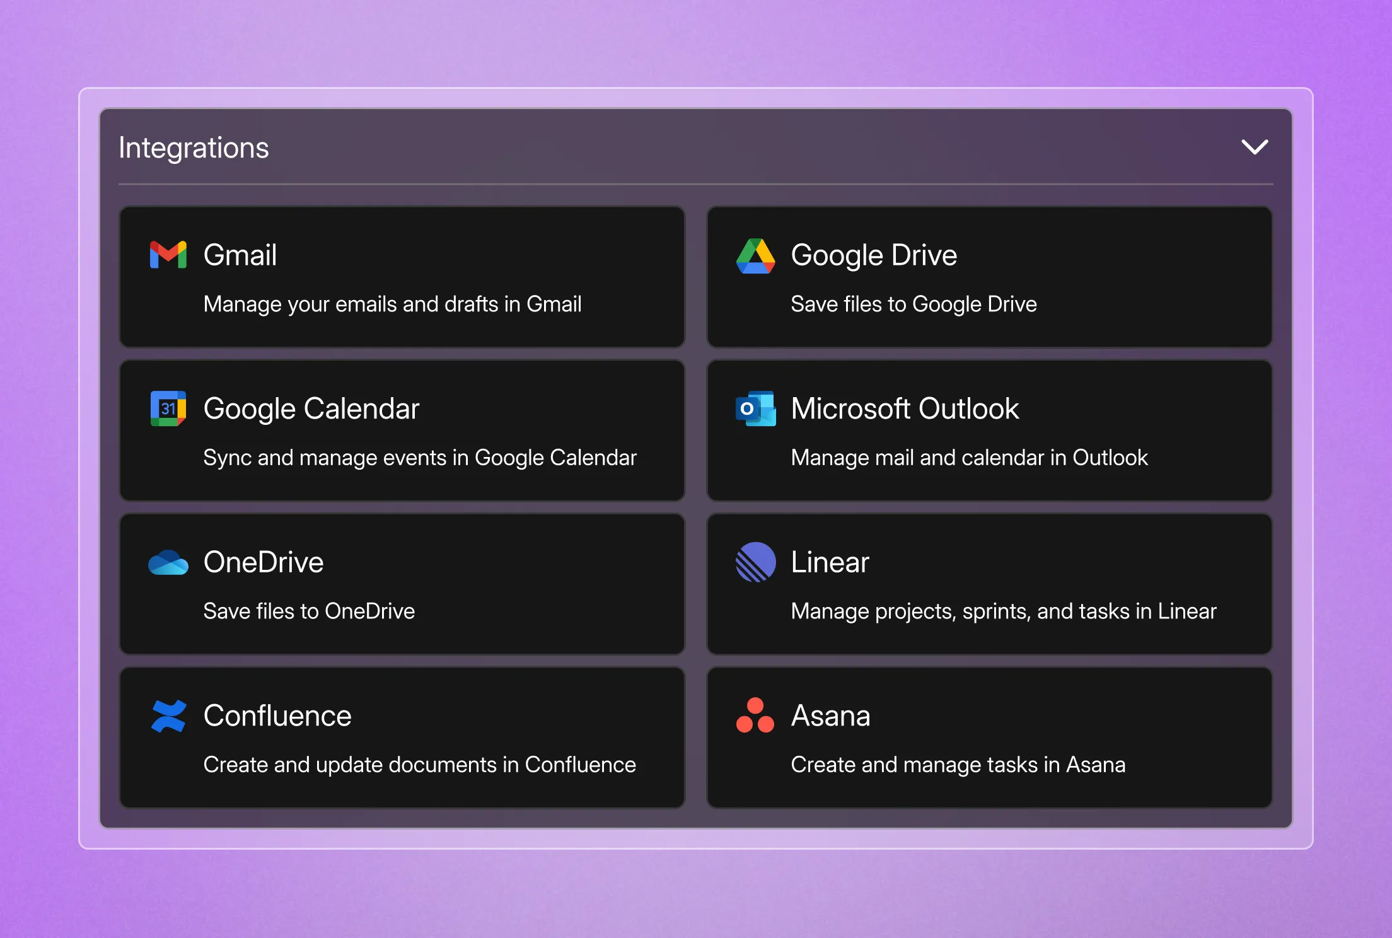Click the Gmail envelope icon
Image resolution: width=1392 pixels, height=938 pixels.
click(x=168, y=255)
